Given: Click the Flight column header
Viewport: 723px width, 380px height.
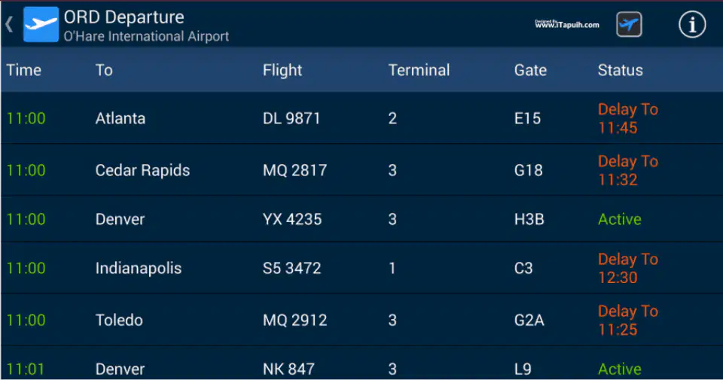Looking at the screenshot, I should [x=282, y=70].
